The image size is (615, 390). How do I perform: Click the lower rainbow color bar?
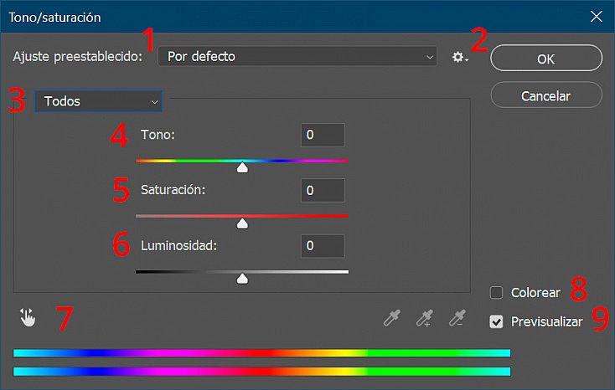pos(262,372)
